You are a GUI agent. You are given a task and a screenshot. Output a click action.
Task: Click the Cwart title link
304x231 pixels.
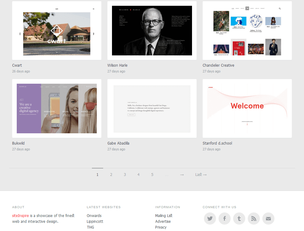[17, 65]
